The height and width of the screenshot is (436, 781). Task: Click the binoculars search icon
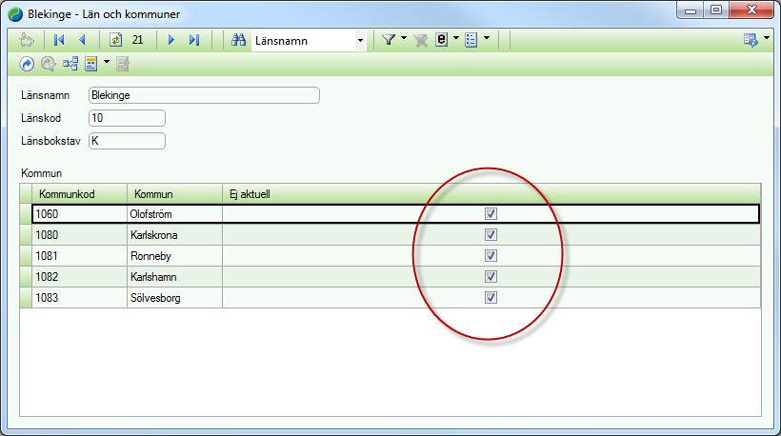(238, 40)
